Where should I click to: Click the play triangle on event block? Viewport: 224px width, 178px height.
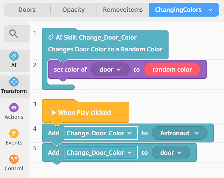pos(54,112)
